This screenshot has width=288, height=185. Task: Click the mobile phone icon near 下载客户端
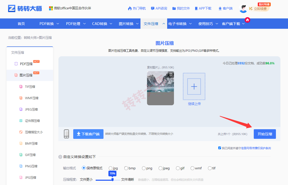[66, 134]
